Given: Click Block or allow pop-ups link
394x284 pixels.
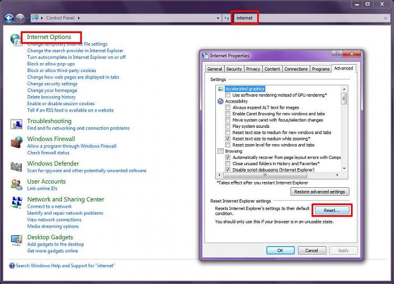Looking at the screenshot, I should [x=51, y=64].
